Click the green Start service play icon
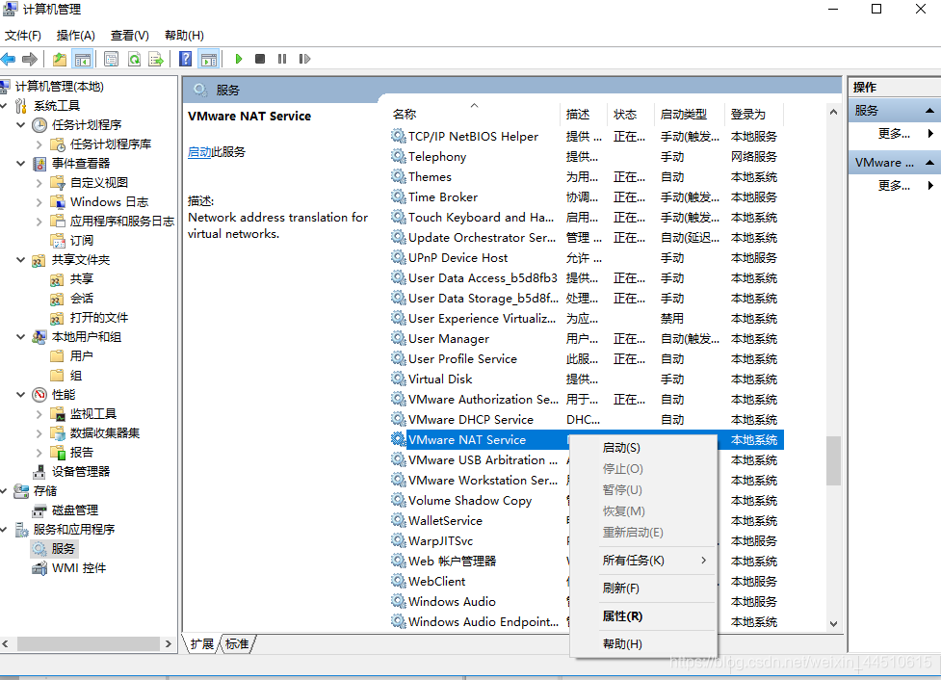This screenshot has width=941, height=680. [x=238, y=59]
